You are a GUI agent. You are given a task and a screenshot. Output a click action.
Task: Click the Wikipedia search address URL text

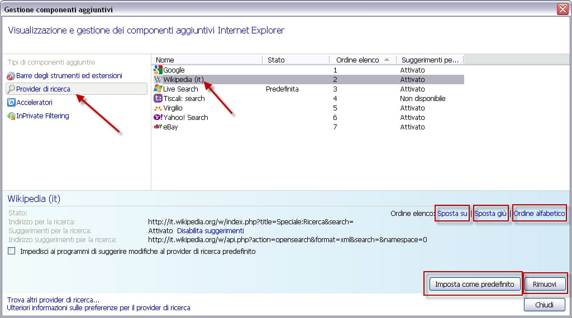(x=251, y=222)
